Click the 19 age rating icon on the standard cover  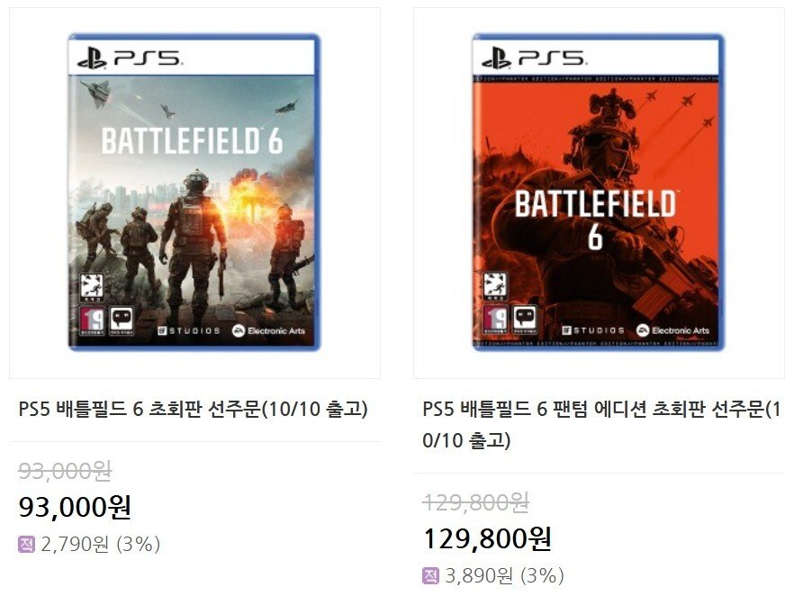(x=90, y=319)
